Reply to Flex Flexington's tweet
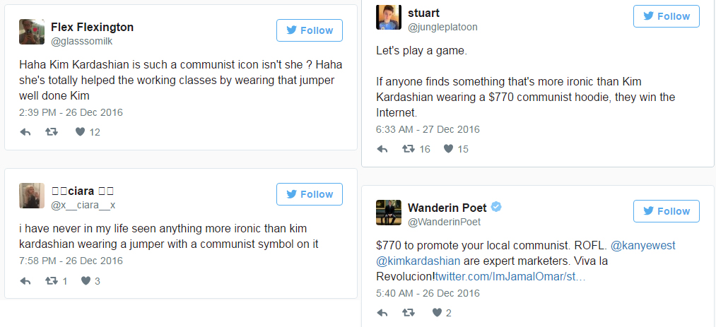This screenshot has width=716, height=327. (x=25, y=131)
